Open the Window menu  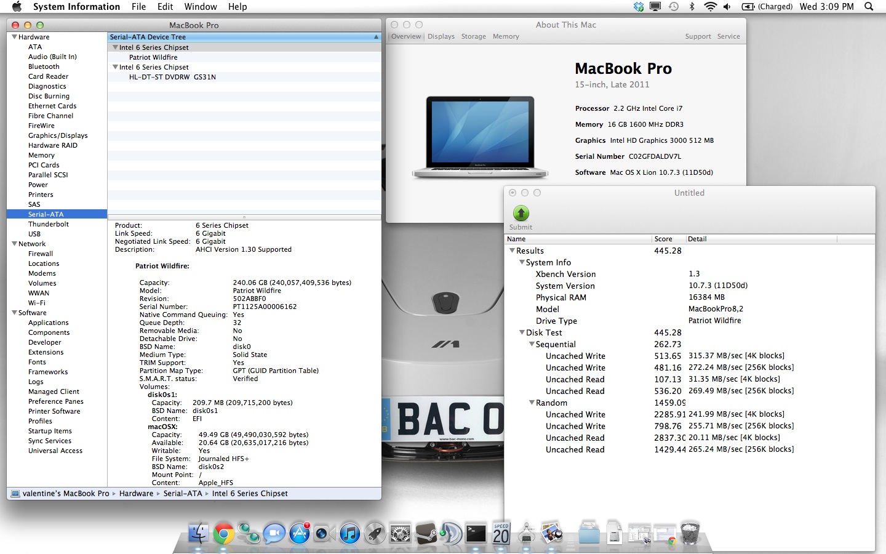point(201,7)
